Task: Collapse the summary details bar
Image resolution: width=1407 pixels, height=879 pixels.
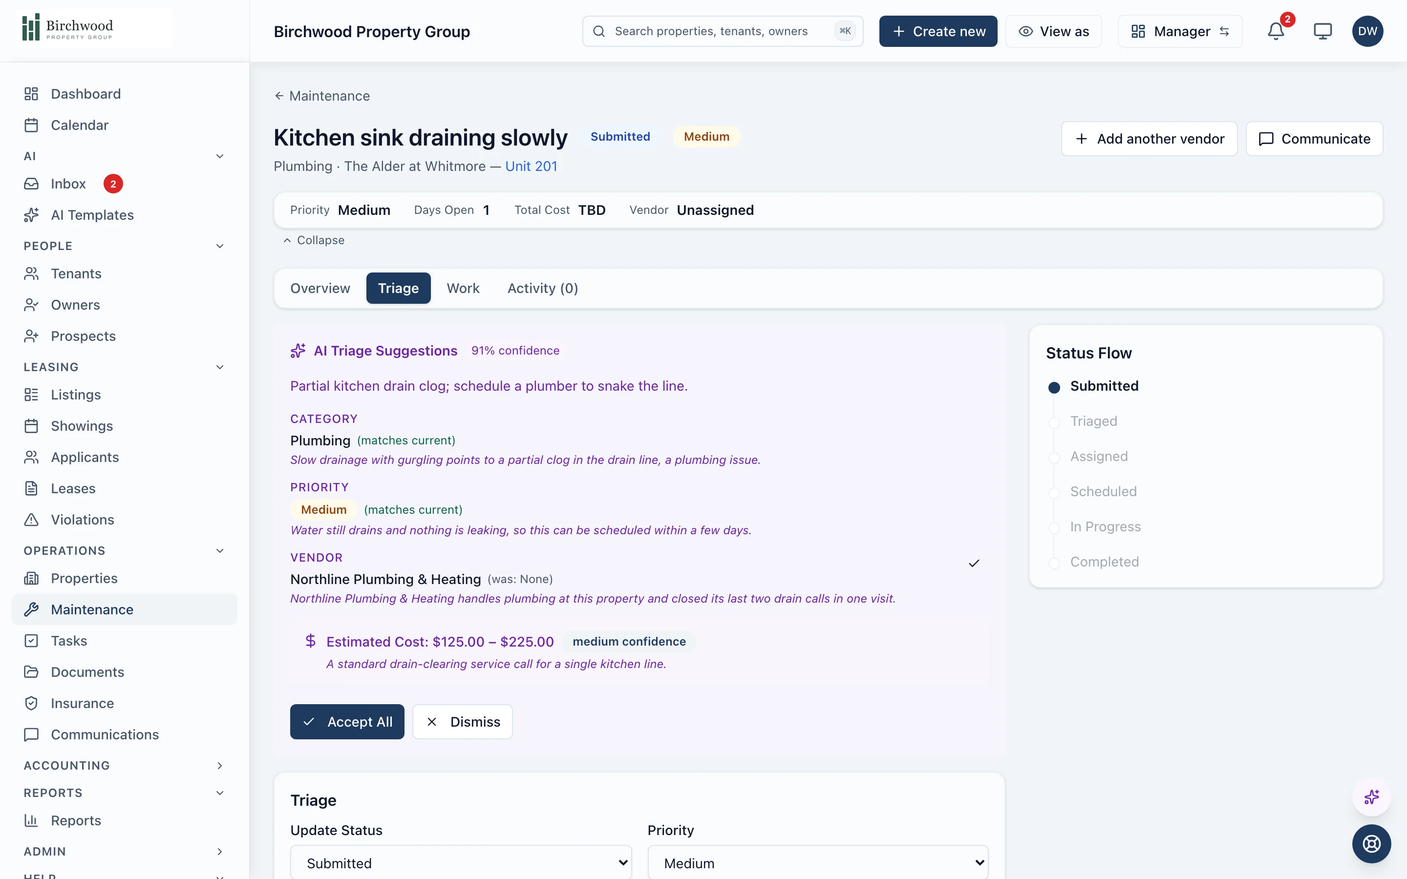Action: pos(314,240)
